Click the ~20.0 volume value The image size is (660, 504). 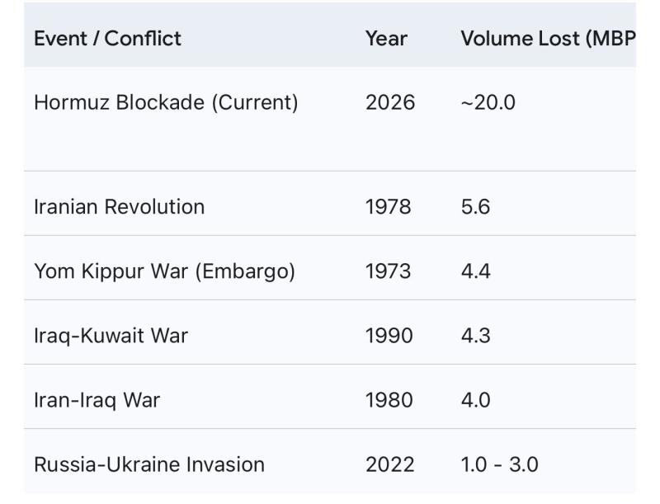click(488, 102)
